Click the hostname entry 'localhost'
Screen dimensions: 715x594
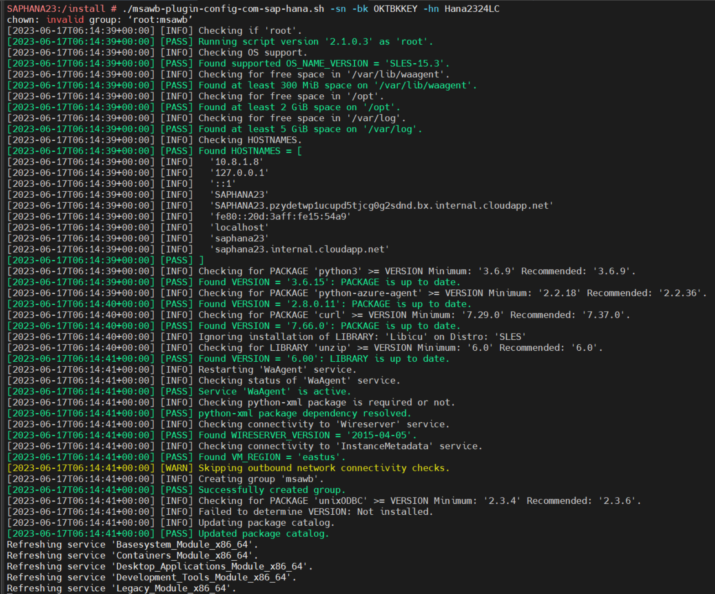239,227
